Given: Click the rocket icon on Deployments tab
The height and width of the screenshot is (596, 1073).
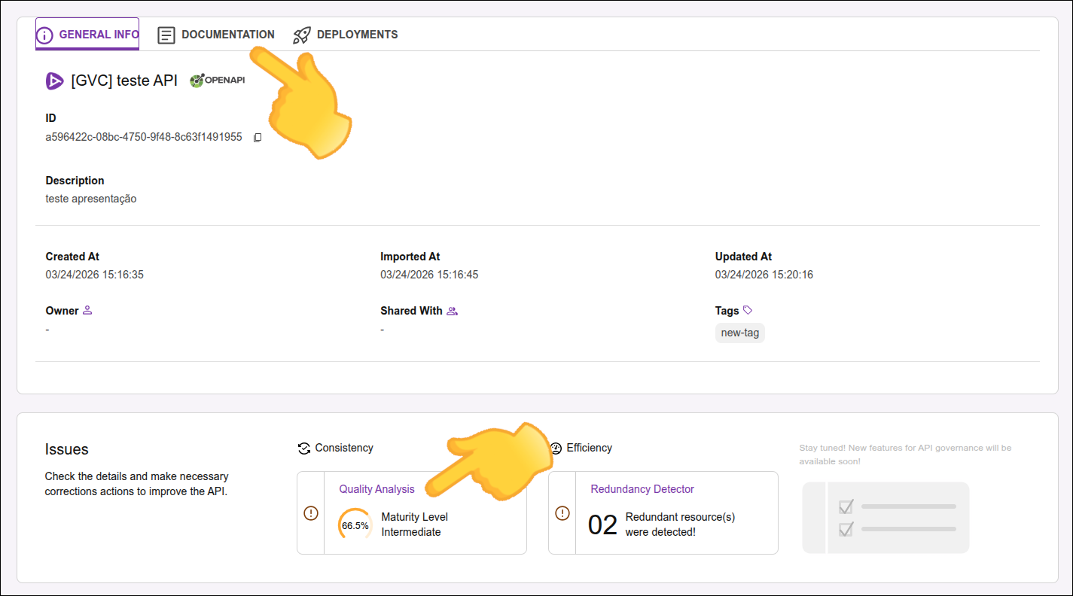Looking at the screenshot, I should click(301, 35).
